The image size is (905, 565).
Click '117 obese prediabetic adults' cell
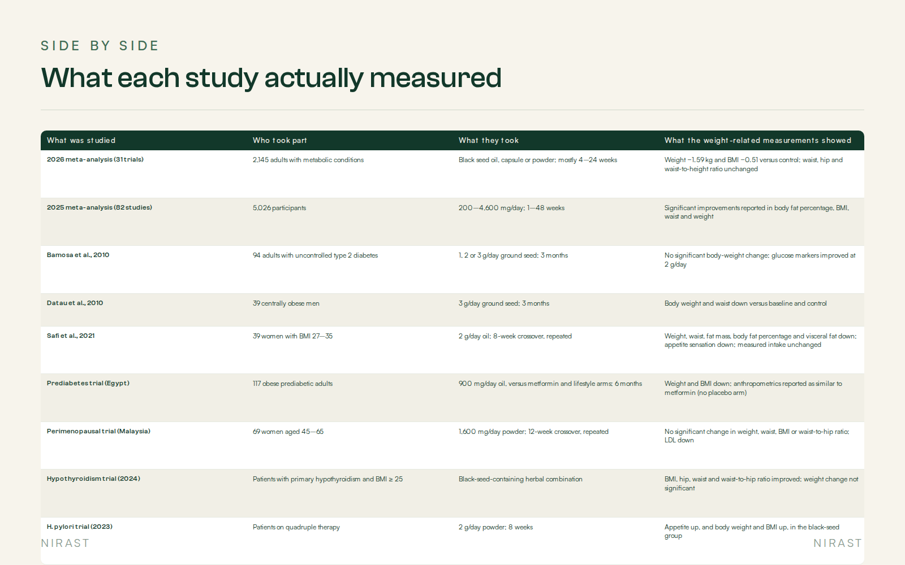click(292, 384)
